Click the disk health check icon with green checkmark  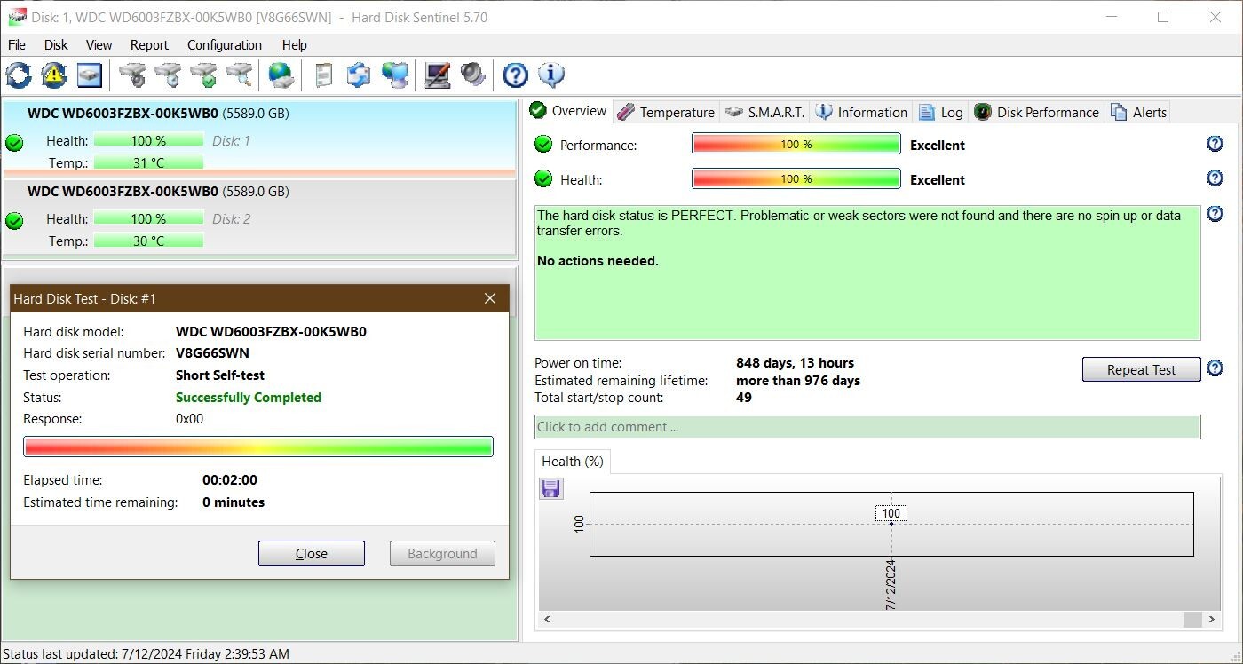(204, 75)
